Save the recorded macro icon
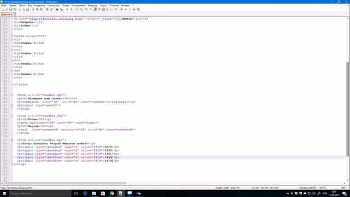 coord(138,9)
